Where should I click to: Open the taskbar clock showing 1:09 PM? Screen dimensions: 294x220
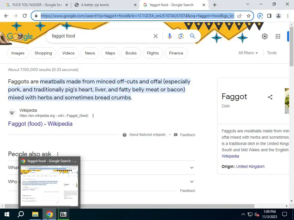(x=269, y=214)
